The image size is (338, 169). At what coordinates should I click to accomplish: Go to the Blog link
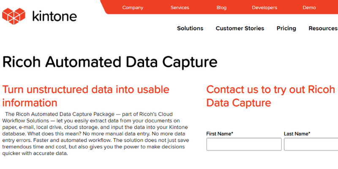221,8
